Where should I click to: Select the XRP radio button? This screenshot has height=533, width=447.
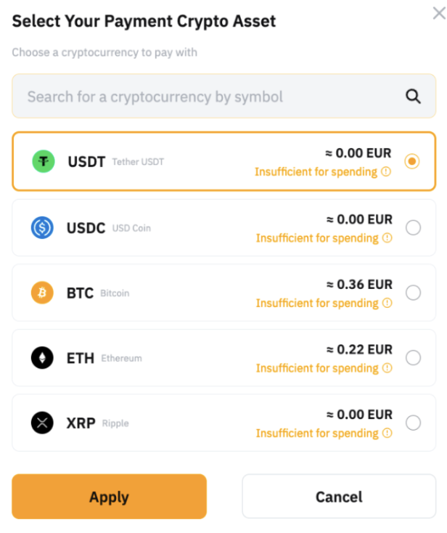click(x=413, y=423)
